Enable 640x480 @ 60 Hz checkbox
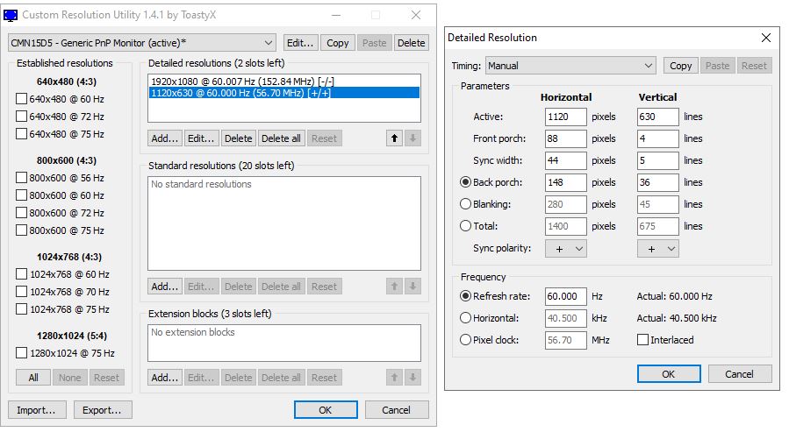The image size is (789, 432). click(x=22, y=99)
